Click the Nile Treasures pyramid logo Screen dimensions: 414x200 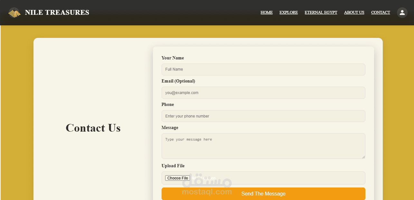click(x=14, y=13)
